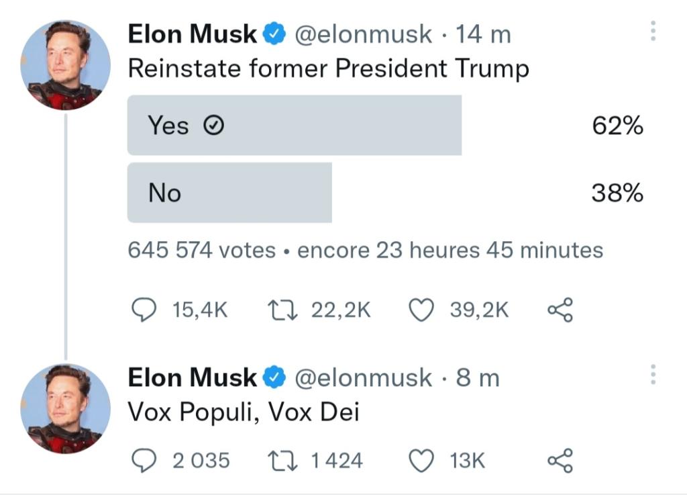Click the @elonmusk handle on poll tweet
The image size is (687, 495).
click(364, 34)
